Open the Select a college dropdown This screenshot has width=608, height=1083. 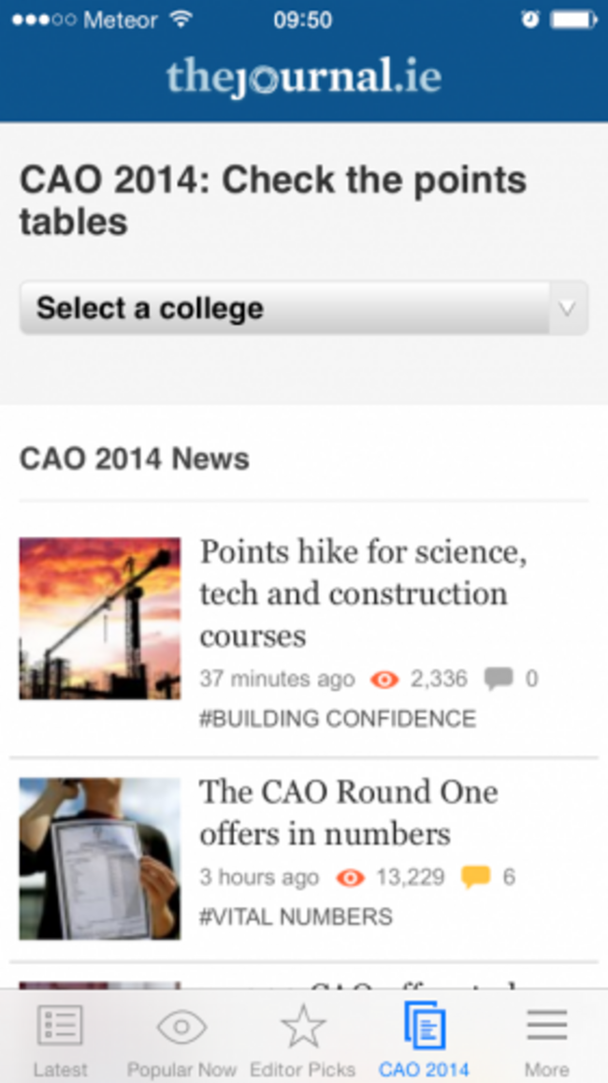pos(290,308)
